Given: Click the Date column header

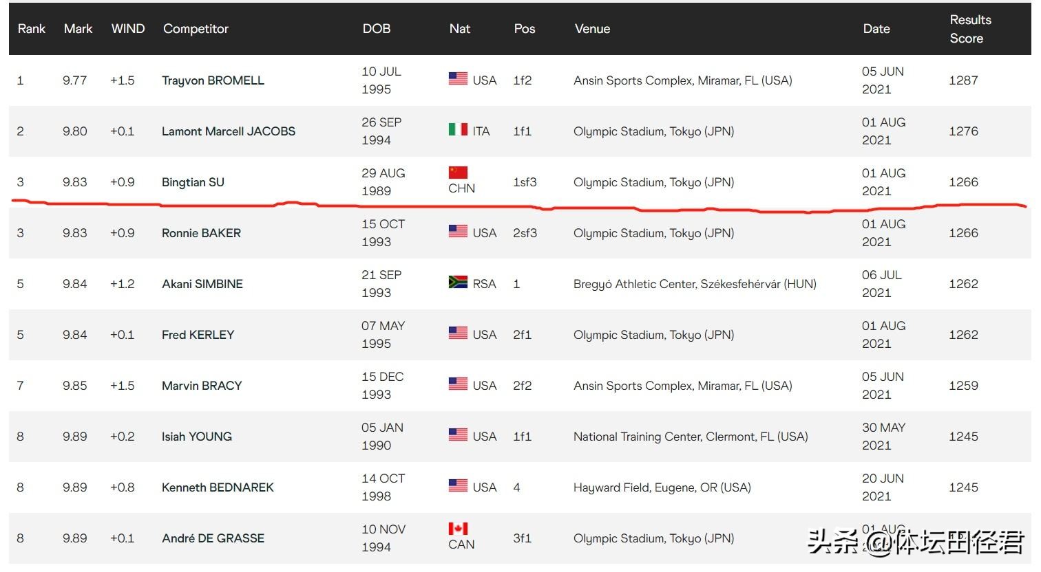Looking at the screenshot, I should pos(876,29).
